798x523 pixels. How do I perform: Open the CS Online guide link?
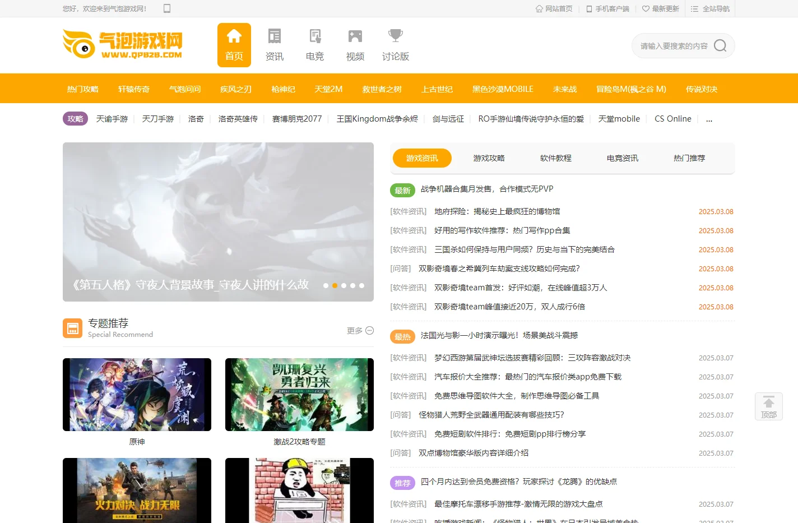tap(673, 119)
